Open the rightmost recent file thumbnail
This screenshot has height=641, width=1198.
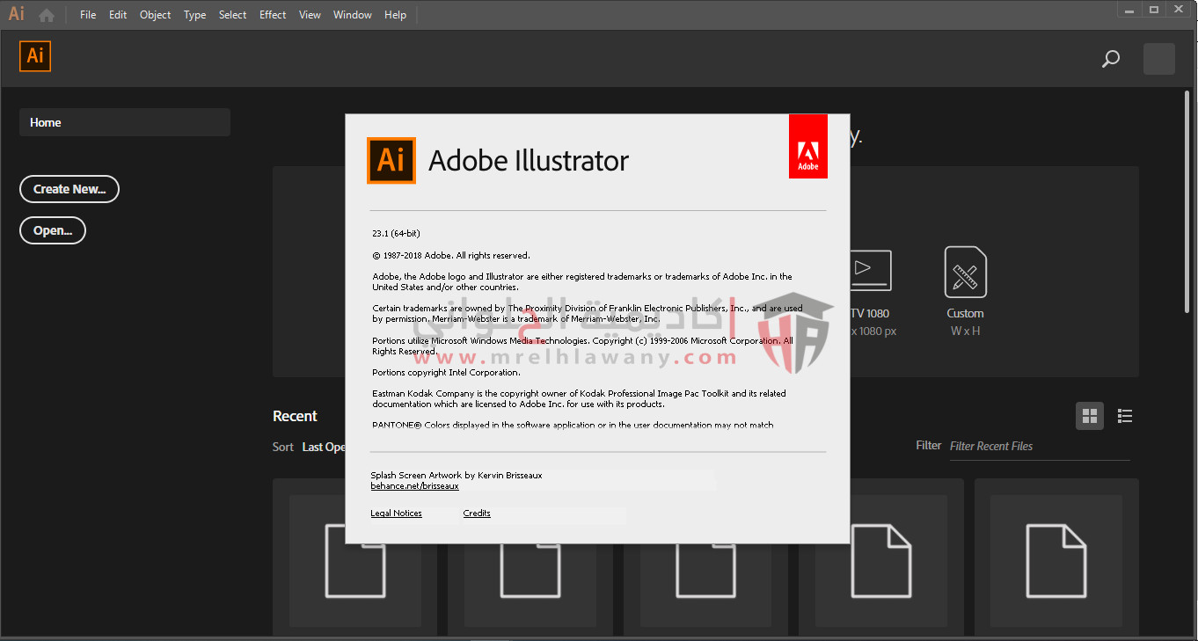1056,558
